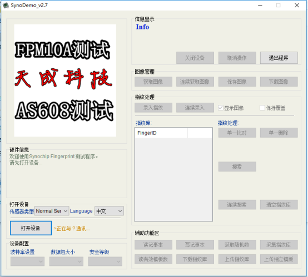Viewport: 308px width, 277px height.
Task: Click the 关闭设备 button
Action: pyautogui.click(x=195, y=58)
